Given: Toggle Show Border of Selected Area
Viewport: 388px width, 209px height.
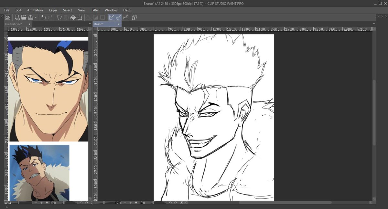Looking at the screenshot, I should click(102, 17).
